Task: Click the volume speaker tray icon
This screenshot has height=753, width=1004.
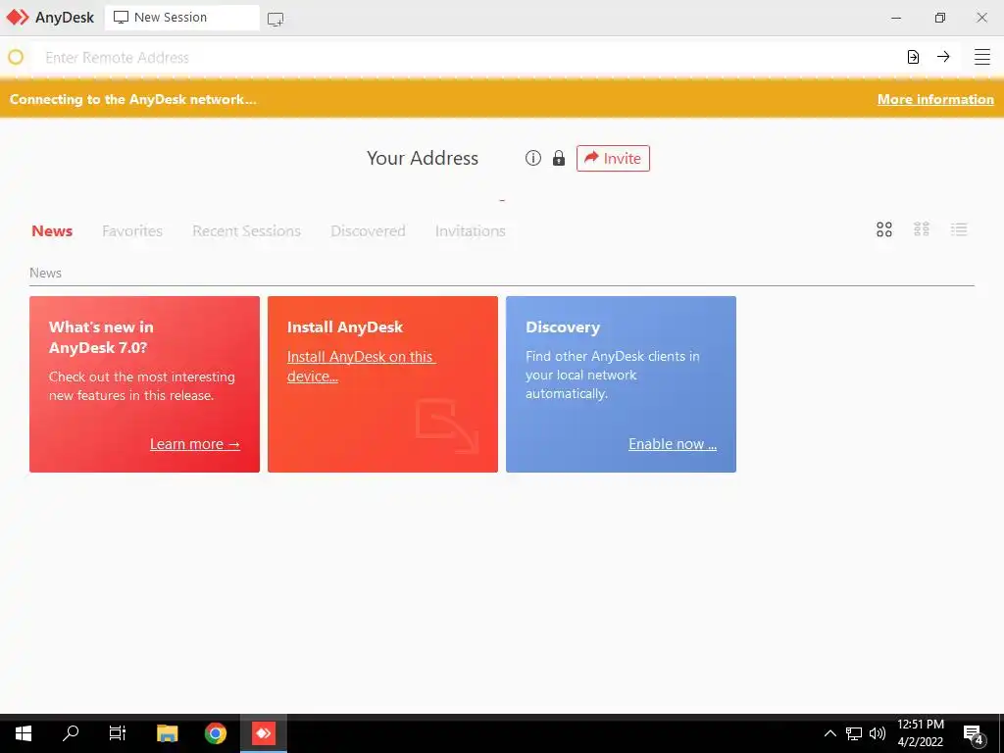Action: pos(878,733)
